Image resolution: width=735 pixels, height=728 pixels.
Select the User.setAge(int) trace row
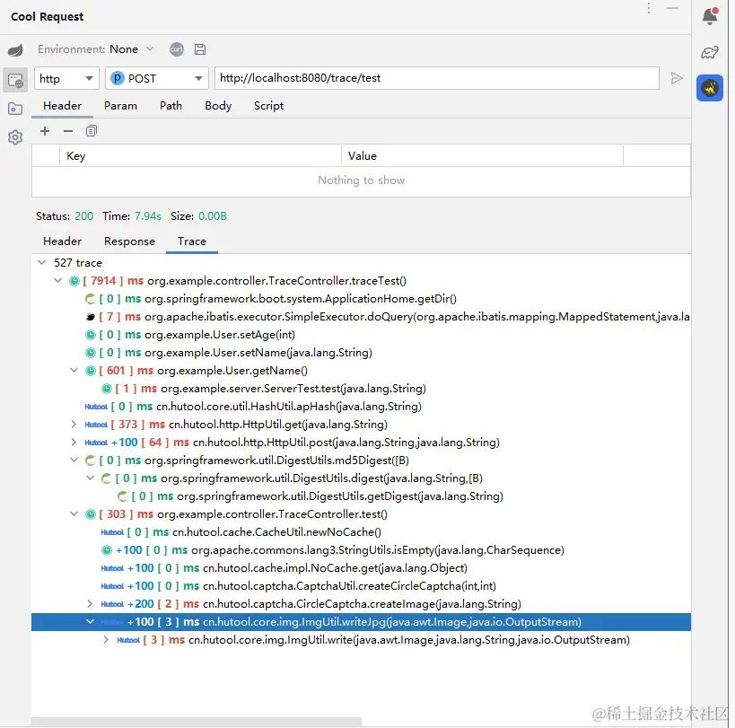361,335
